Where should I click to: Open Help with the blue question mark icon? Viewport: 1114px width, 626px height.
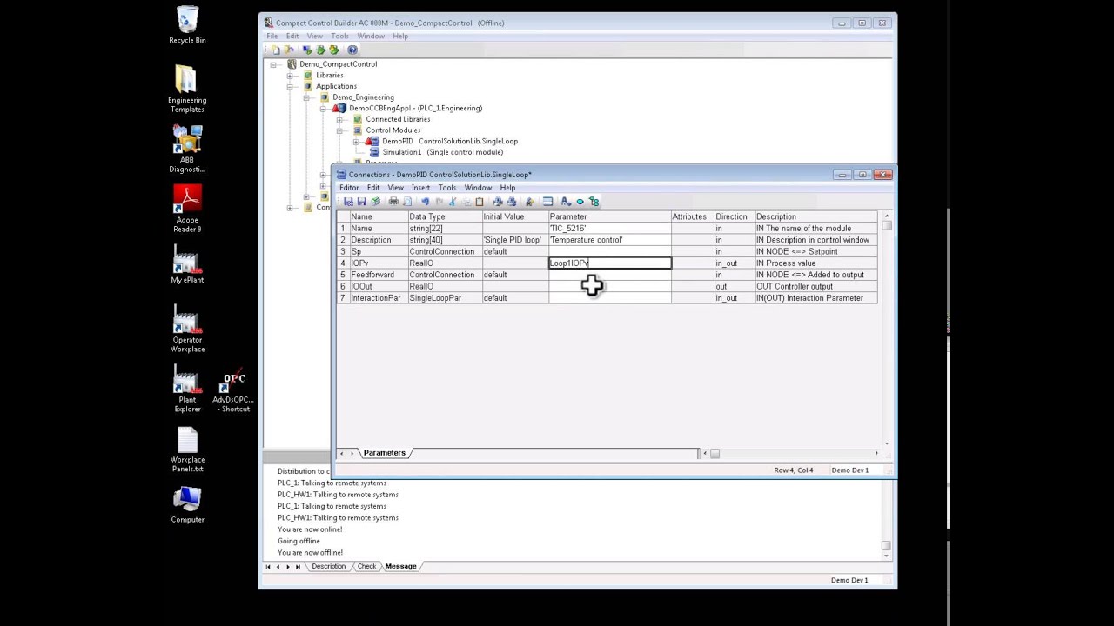(352, 50)
